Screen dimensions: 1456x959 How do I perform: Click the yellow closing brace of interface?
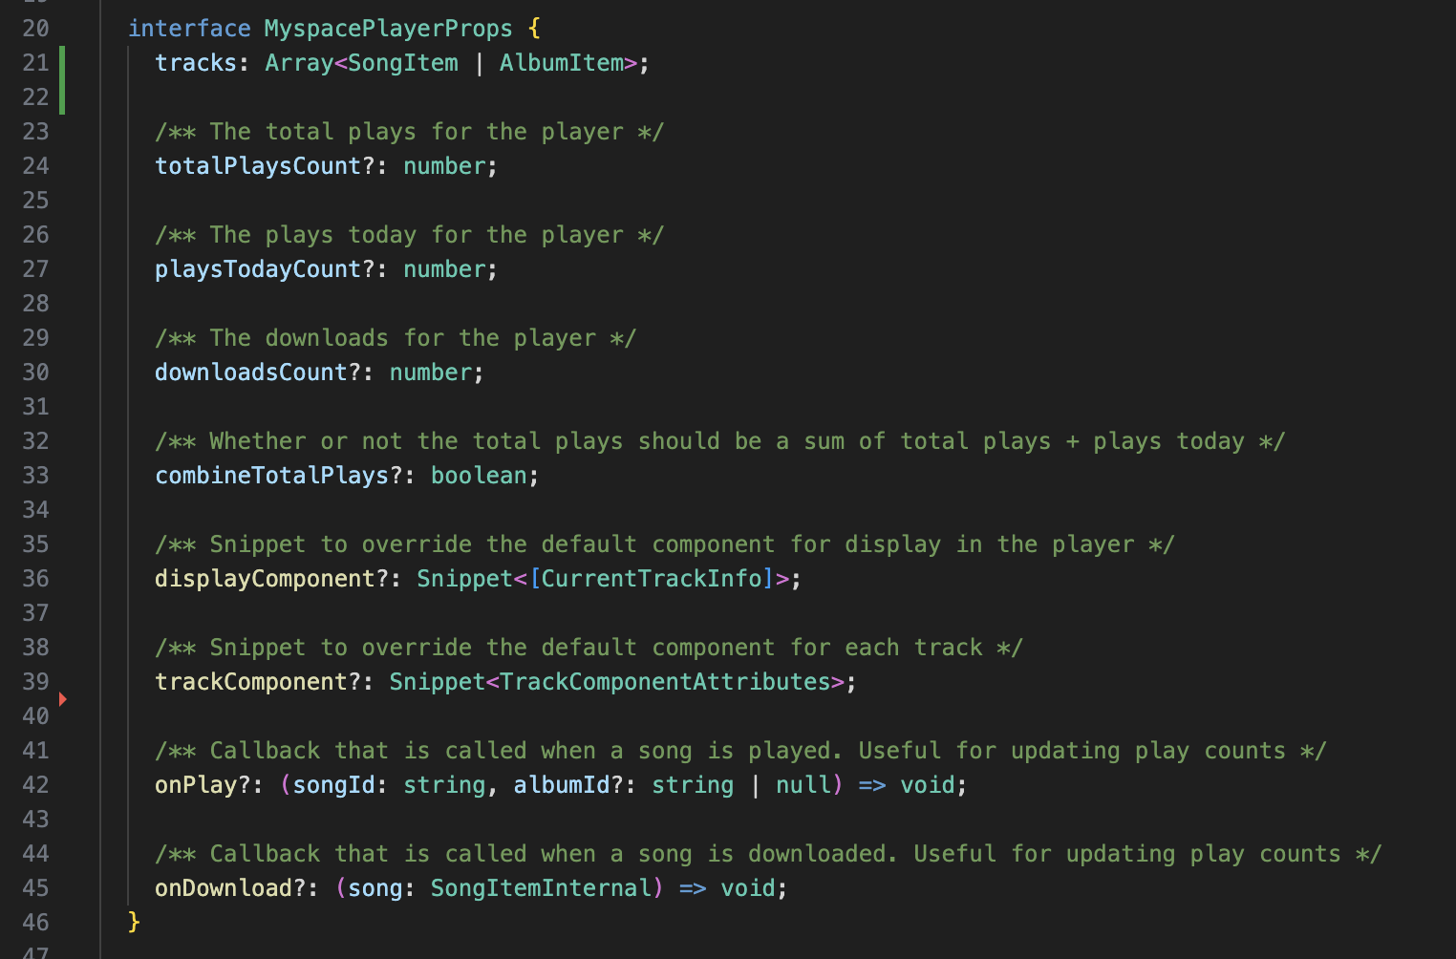[134, 922]
